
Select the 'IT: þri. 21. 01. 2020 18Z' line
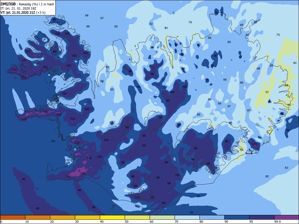click(19, 8)
